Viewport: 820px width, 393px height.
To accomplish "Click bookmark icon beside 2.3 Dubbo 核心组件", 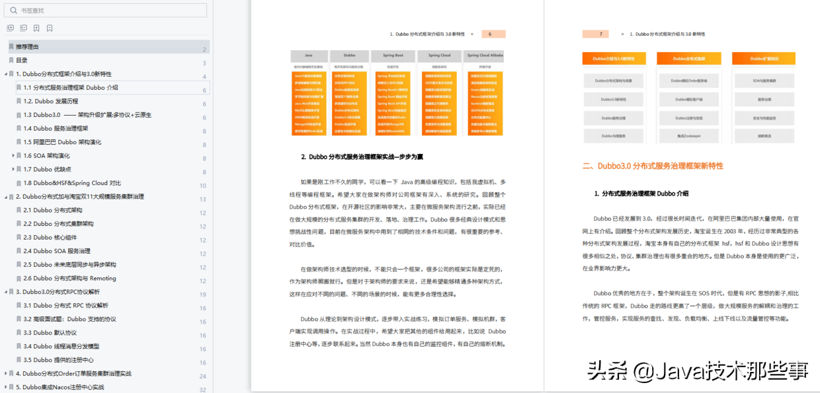I will (19, 237).
